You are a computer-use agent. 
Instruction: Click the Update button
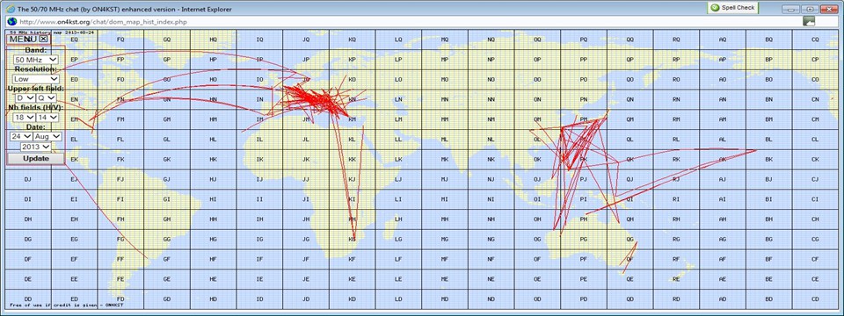pos(35,159)
